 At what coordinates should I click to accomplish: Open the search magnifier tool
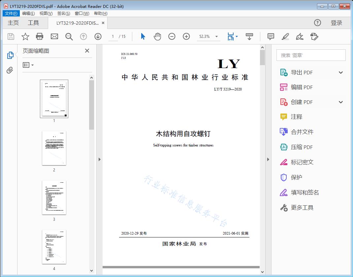click(x=69, y=37)
